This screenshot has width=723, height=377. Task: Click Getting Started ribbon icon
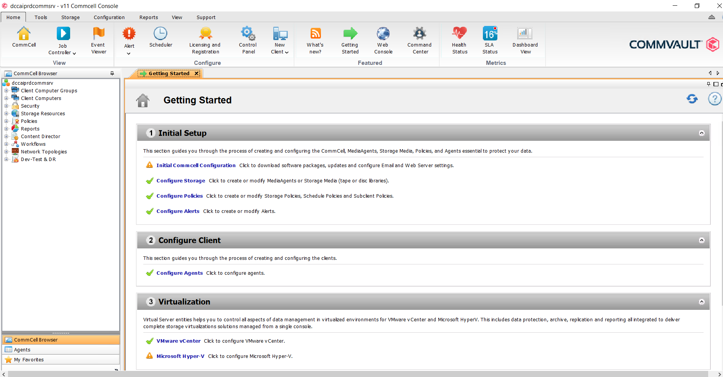pyautogui.click(x=350, y=40)
